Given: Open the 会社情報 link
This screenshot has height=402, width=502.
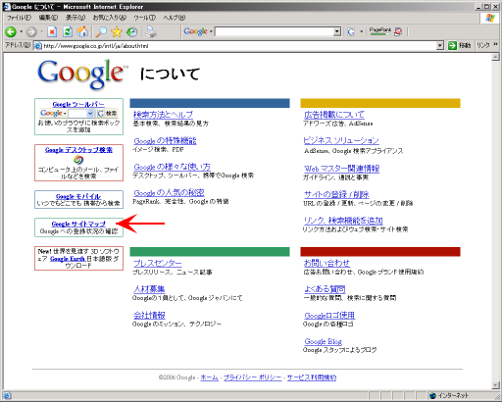Looking at the screenshot, I should point(149,316).
